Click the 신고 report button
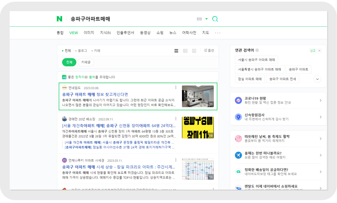The image size is (337, 203). [313, 51]
